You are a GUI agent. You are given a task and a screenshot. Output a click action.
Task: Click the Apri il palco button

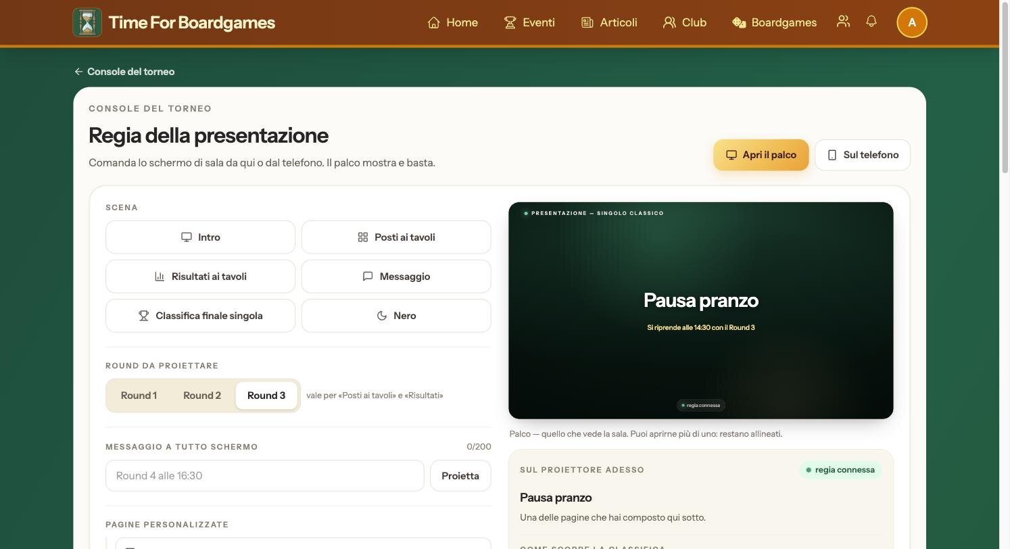coord(761,155)
